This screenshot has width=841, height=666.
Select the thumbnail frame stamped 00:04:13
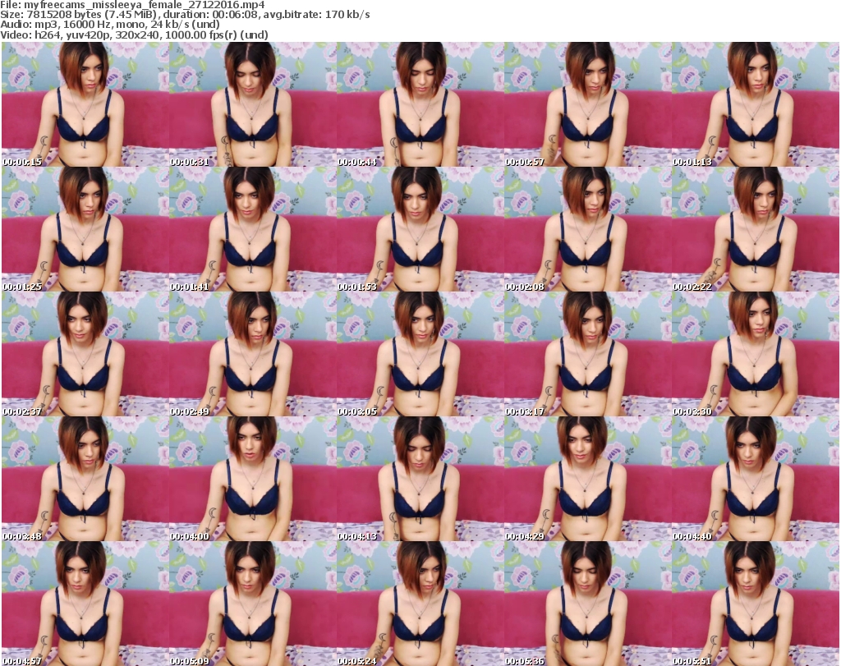coord(420,479)
